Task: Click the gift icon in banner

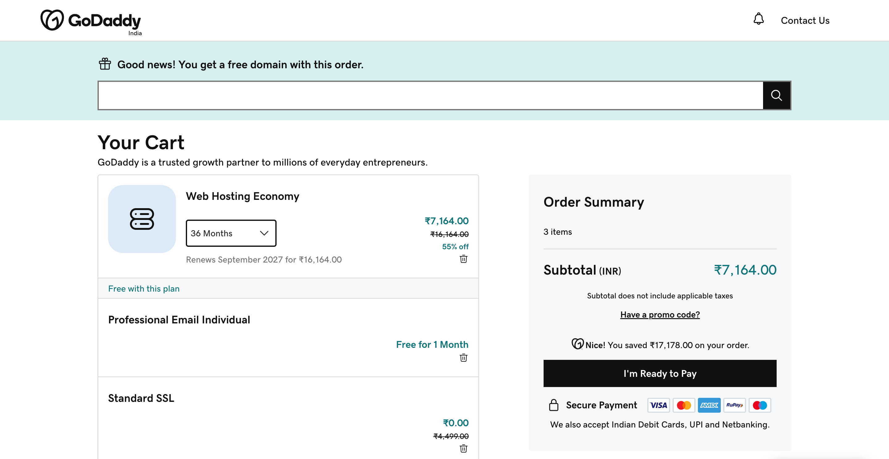Action: pyautogui.click(x=105, y=64)
